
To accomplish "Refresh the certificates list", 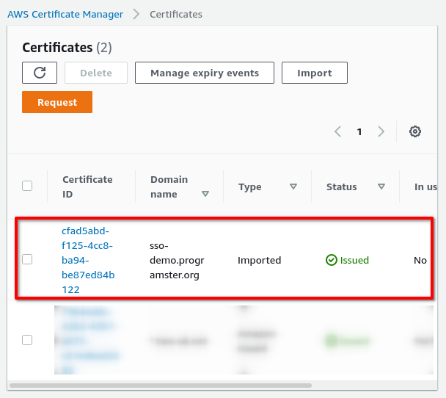I will (40, 73).
